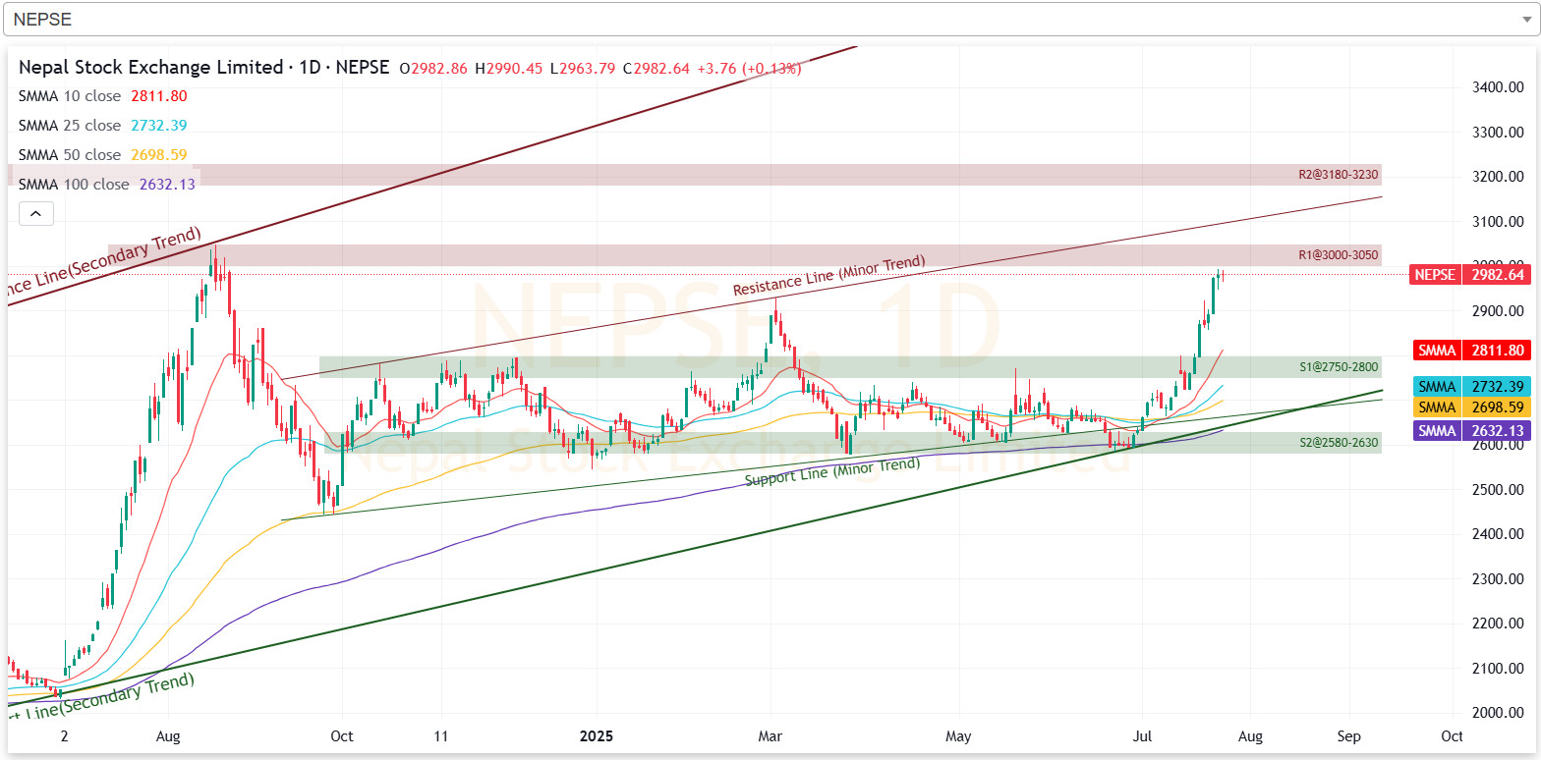
Task: Open the NEPSE symbol dropdown
Action: coord(770,19)
